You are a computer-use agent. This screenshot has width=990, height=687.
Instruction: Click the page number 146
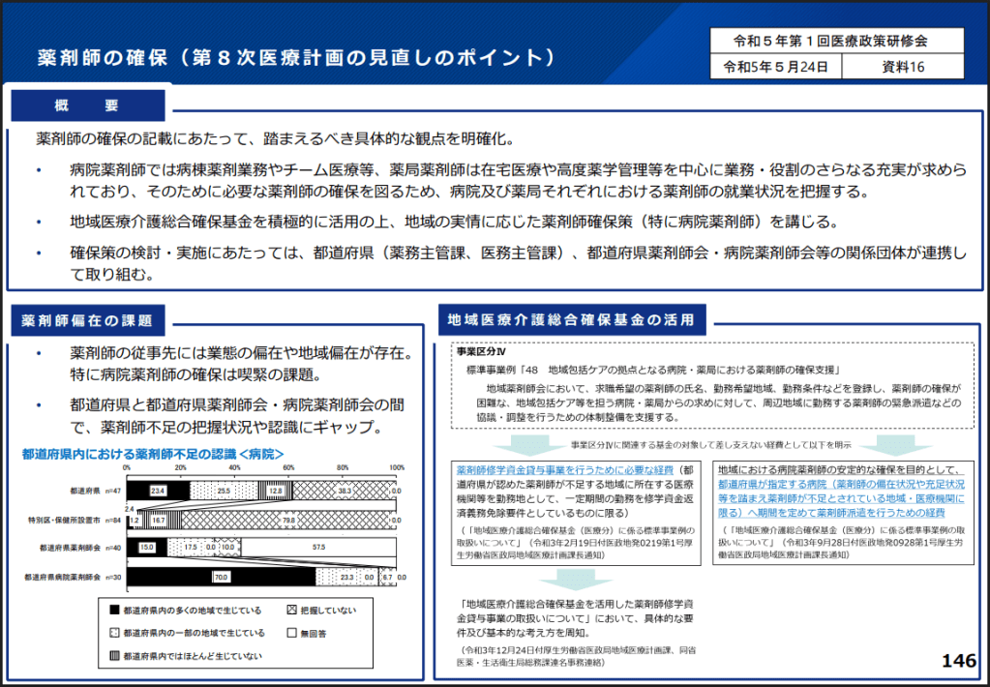[958, 661]
